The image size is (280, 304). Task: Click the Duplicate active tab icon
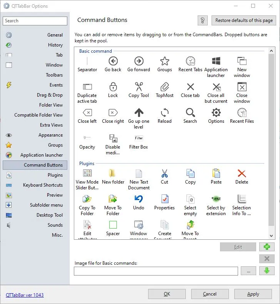pos(87,87)
